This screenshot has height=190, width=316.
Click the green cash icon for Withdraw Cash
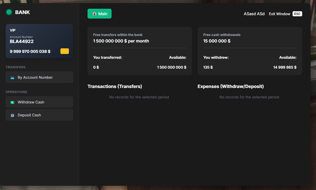click(12, 102)
